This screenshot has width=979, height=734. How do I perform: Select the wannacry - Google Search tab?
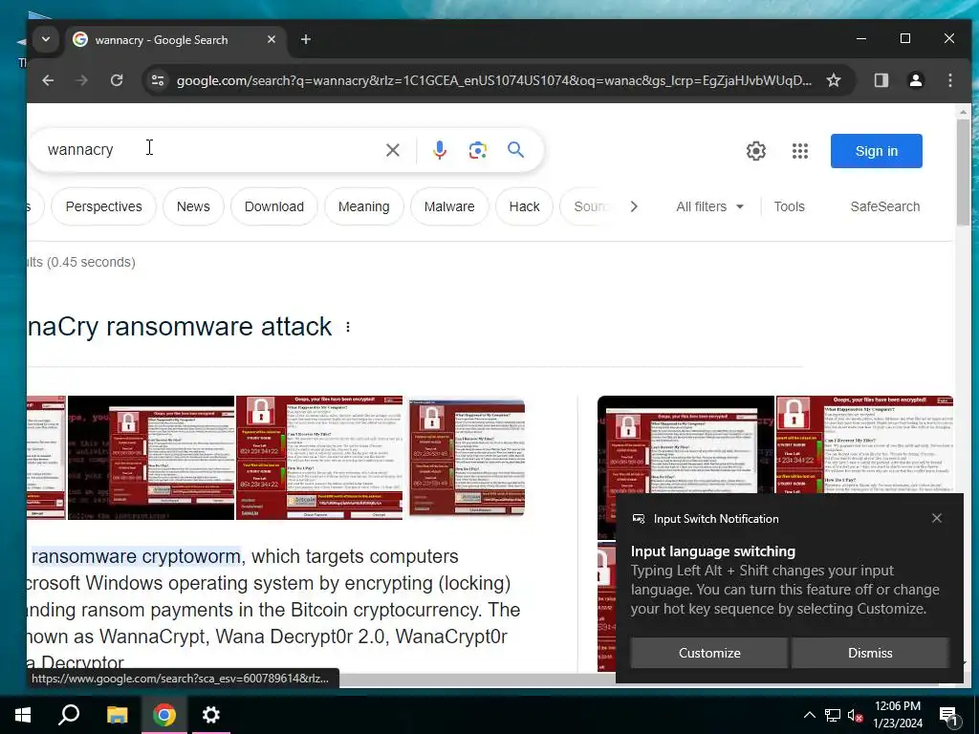pyautogui.click(x=176, y=40)
